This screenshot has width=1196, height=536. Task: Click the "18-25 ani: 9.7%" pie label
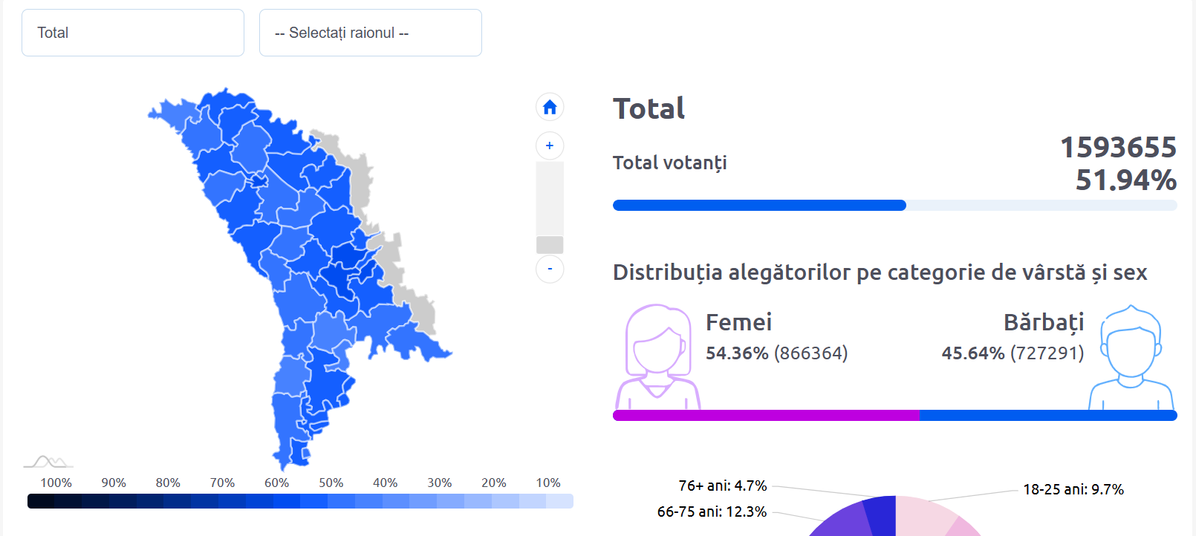(1073, 489)
